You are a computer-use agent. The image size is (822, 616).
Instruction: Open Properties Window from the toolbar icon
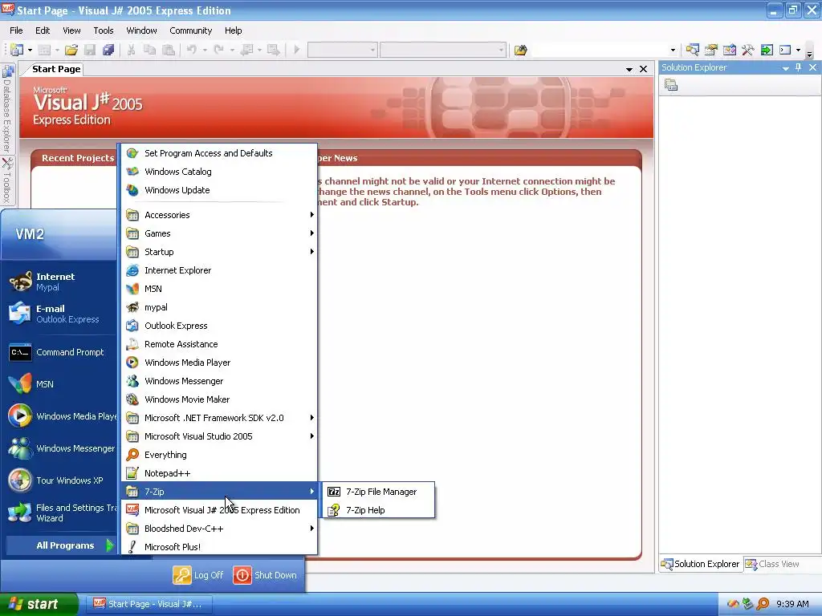pos(711,50)
